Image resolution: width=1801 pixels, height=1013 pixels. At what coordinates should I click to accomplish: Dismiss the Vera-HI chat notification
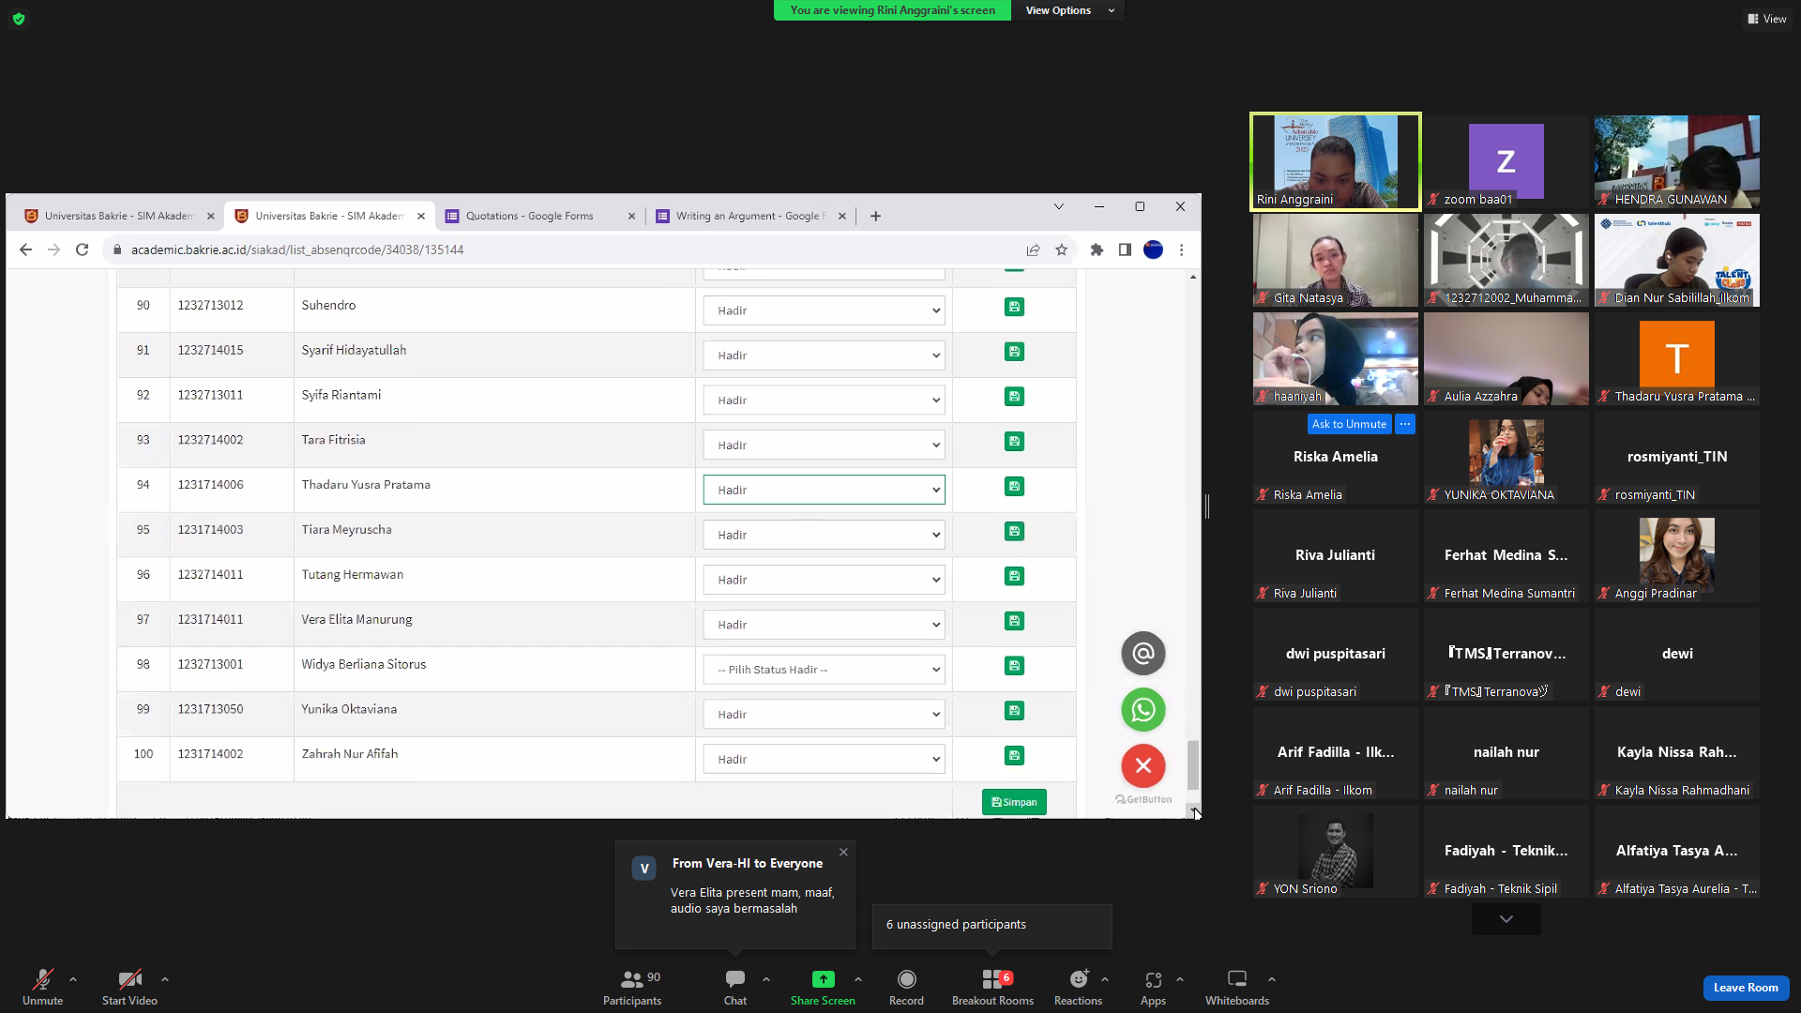(843, 853)
